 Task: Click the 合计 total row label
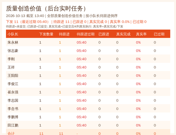[11, 133]
